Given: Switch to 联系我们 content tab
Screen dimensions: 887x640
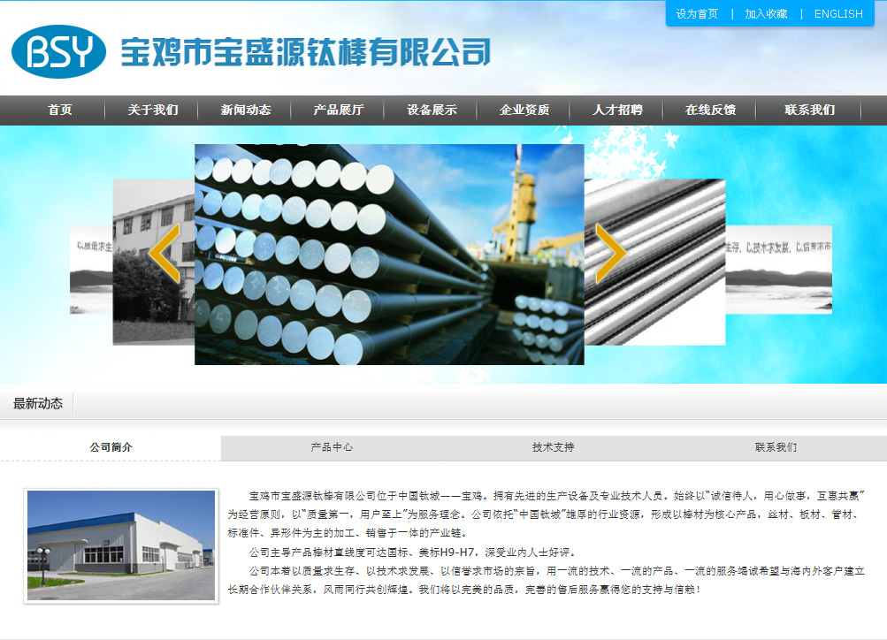Looking at the screenshot, I should 776,447.
